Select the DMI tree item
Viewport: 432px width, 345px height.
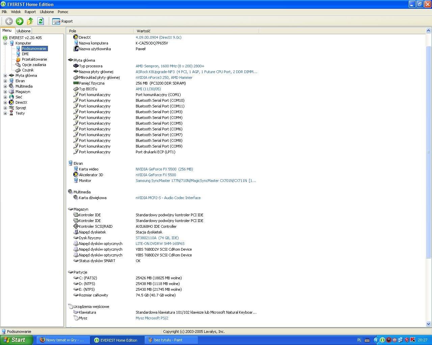(25, 54)
